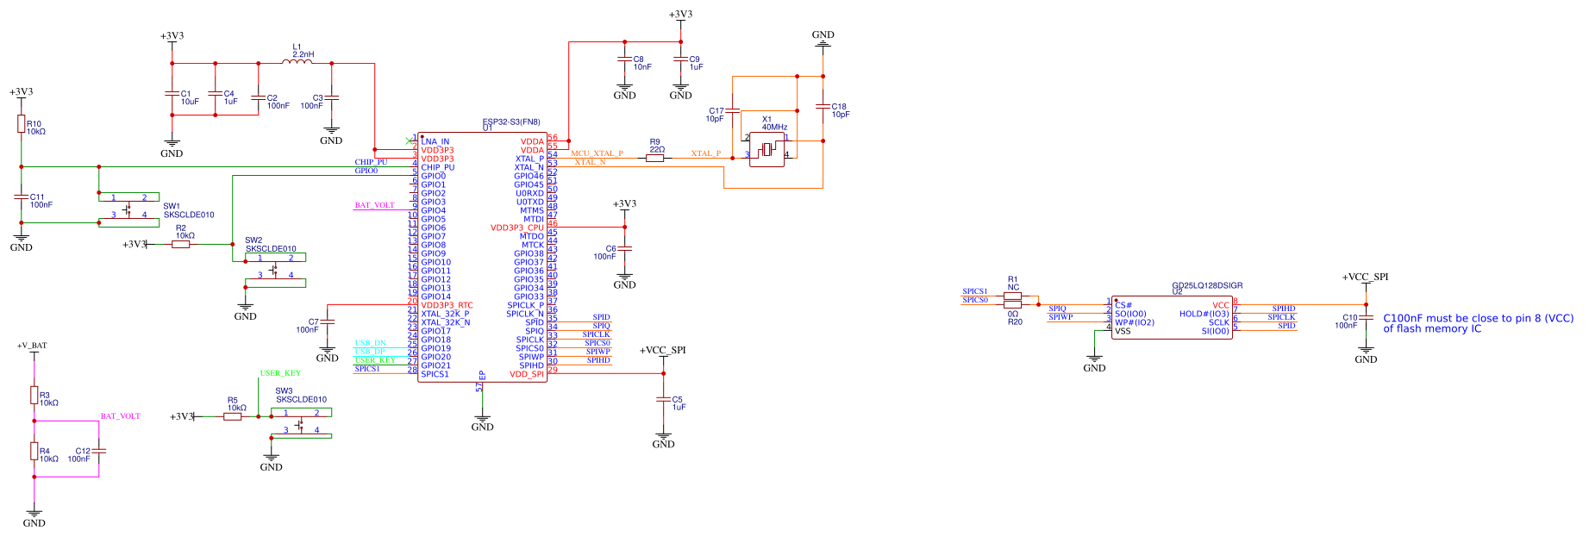Select the VDD_SPI pin label
Screen dimensions: 1589x537
click(x=527, y=374)
